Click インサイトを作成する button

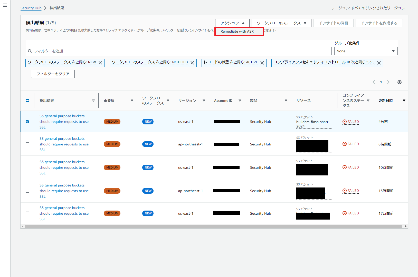(x=379, y=23)
